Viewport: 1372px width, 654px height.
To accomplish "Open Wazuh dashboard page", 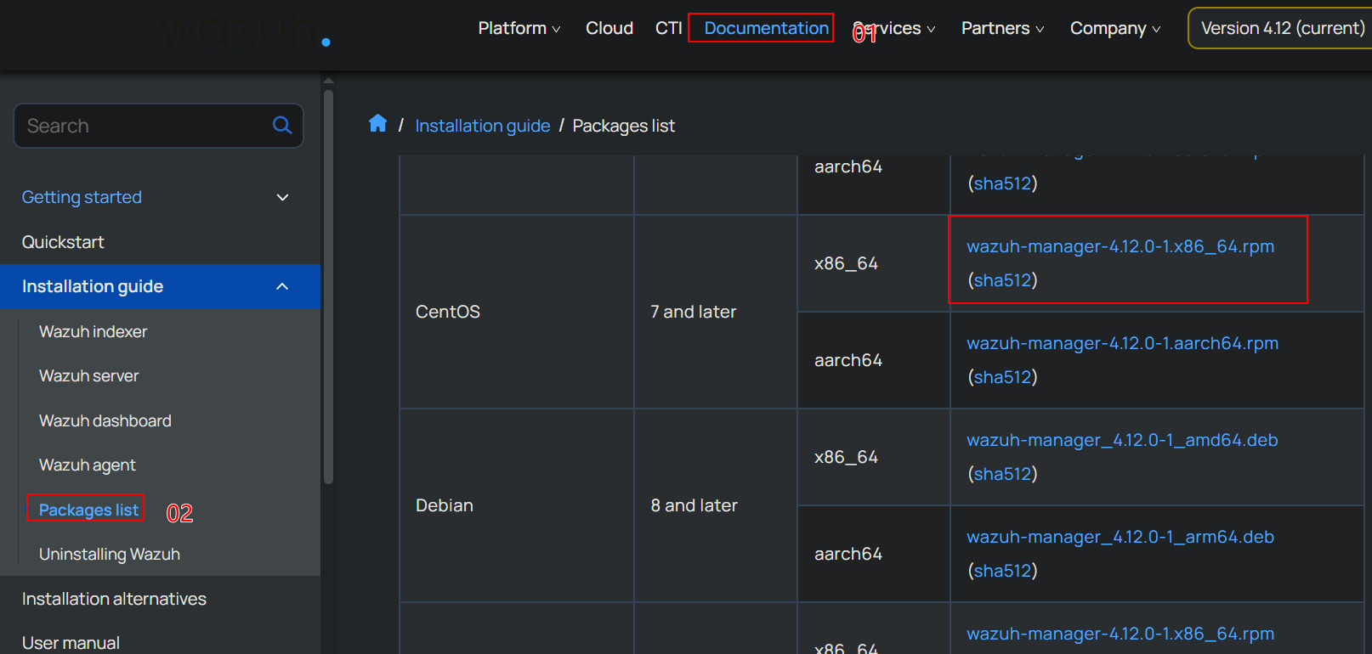I will coord(105,420).
